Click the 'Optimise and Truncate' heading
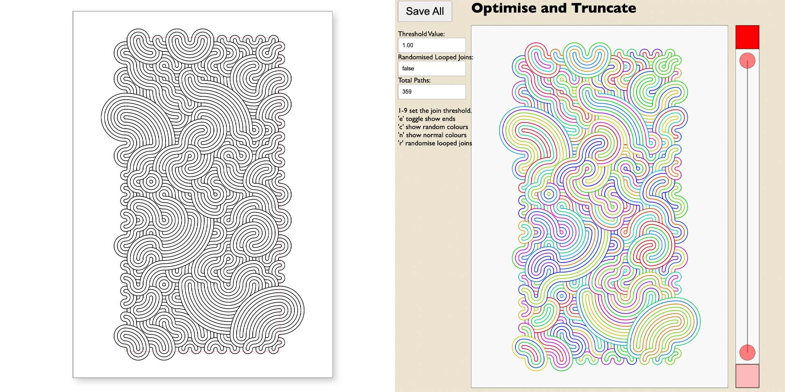The width and height of the screenshot is (785, 392). tap(554, 8)
